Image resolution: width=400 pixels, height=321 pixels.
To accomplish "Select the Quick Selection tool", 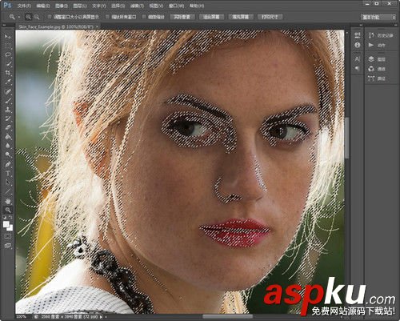I will [8, 64].
